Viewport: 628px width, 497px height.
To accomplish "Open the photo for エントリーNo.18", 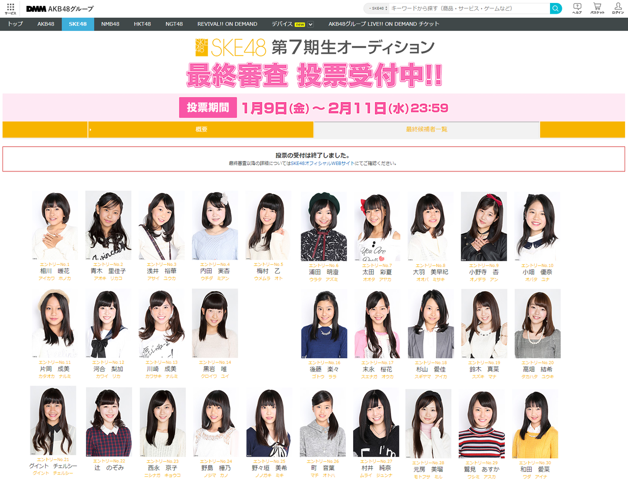I will click(431, 324).
